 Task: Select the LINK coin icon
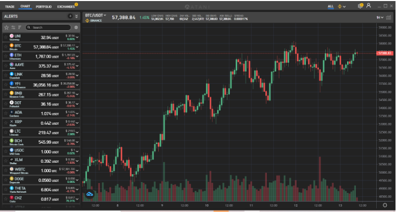11,74
